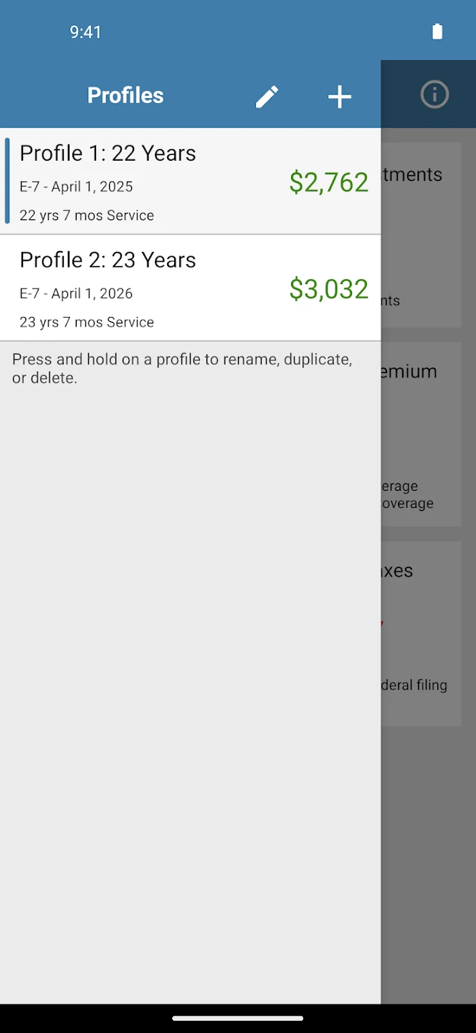Click the blue selected-profile indicator bar

(7, 181)
